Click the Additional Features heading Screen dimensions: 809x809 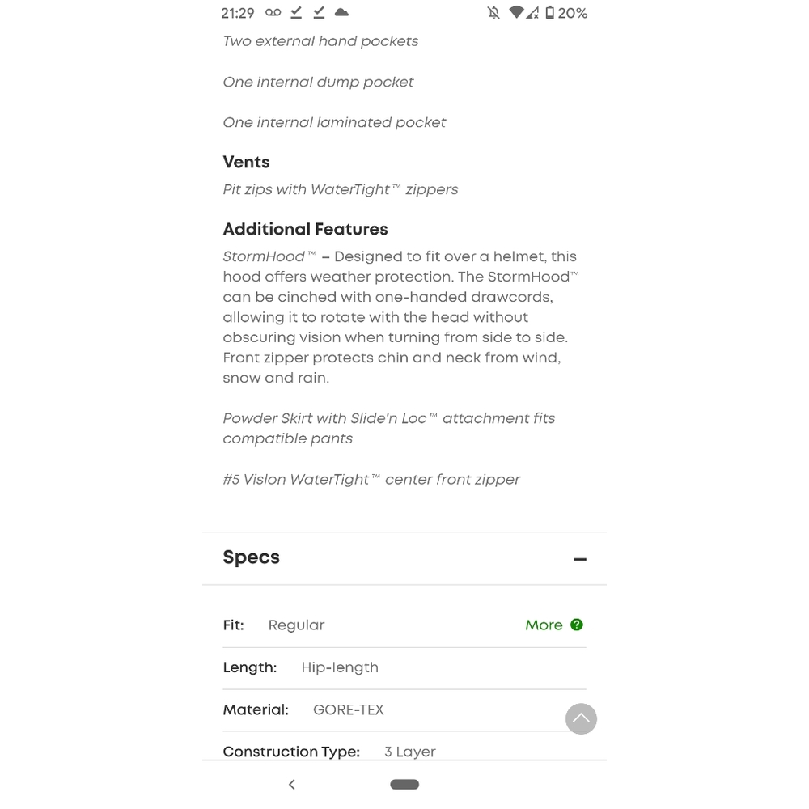click(x=306, y=229)
